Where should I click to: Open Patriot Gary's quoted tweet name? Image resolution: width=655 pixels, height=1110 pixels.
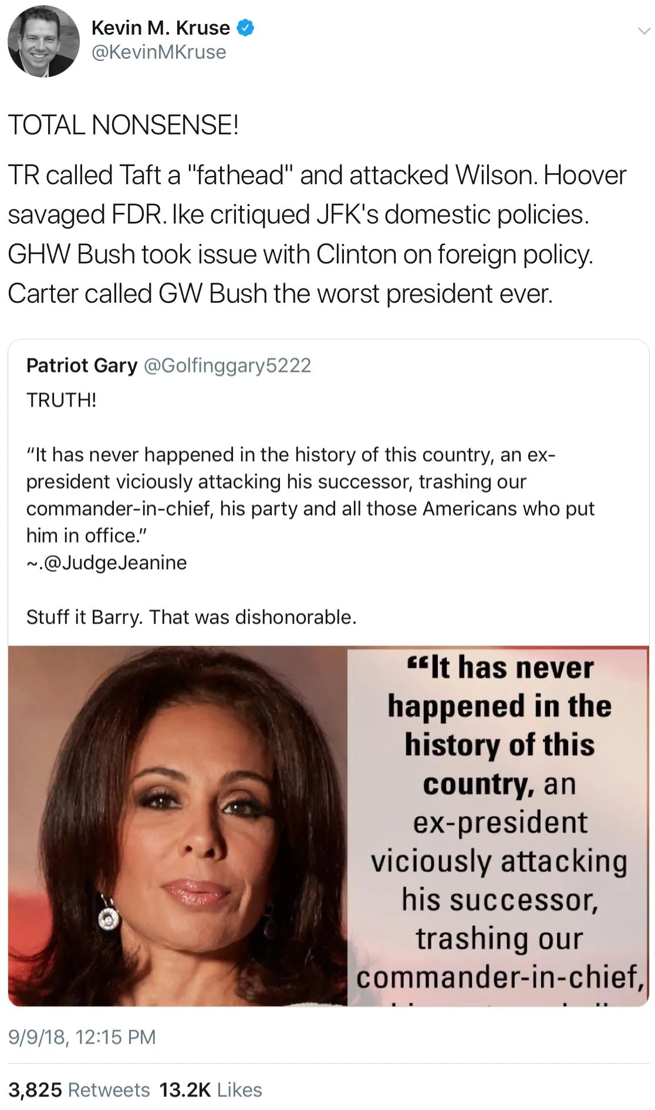(82, 365)
